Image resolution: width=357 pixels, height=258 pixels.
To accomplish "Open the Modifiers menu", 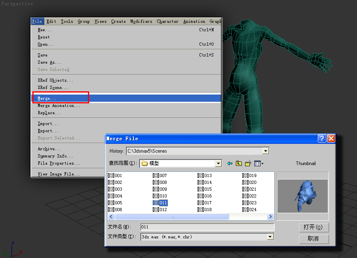I will pyautogui.click(x=141, y=22).
